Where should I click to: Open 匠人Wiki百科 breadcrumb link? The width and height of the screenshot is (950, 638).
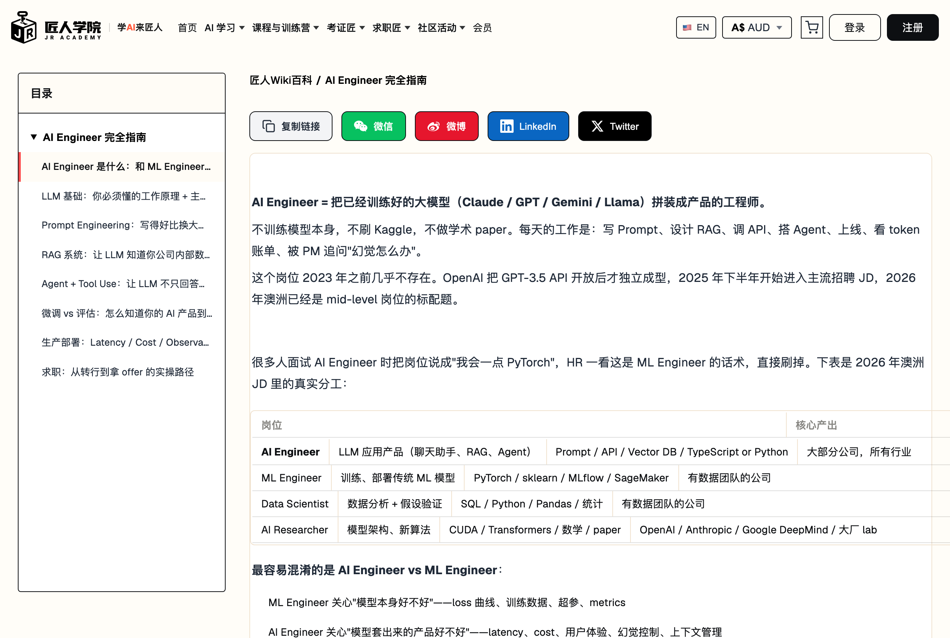[x=281, y=80]
